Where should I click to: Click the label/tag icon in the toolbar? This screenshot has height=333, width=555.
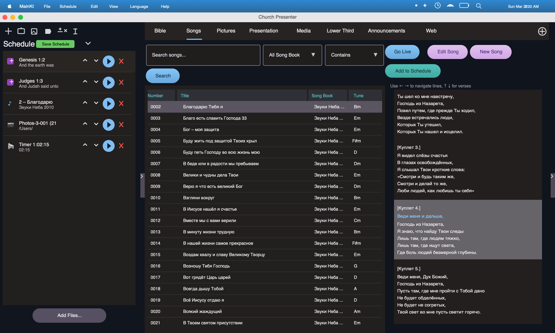tap(48, 31)
